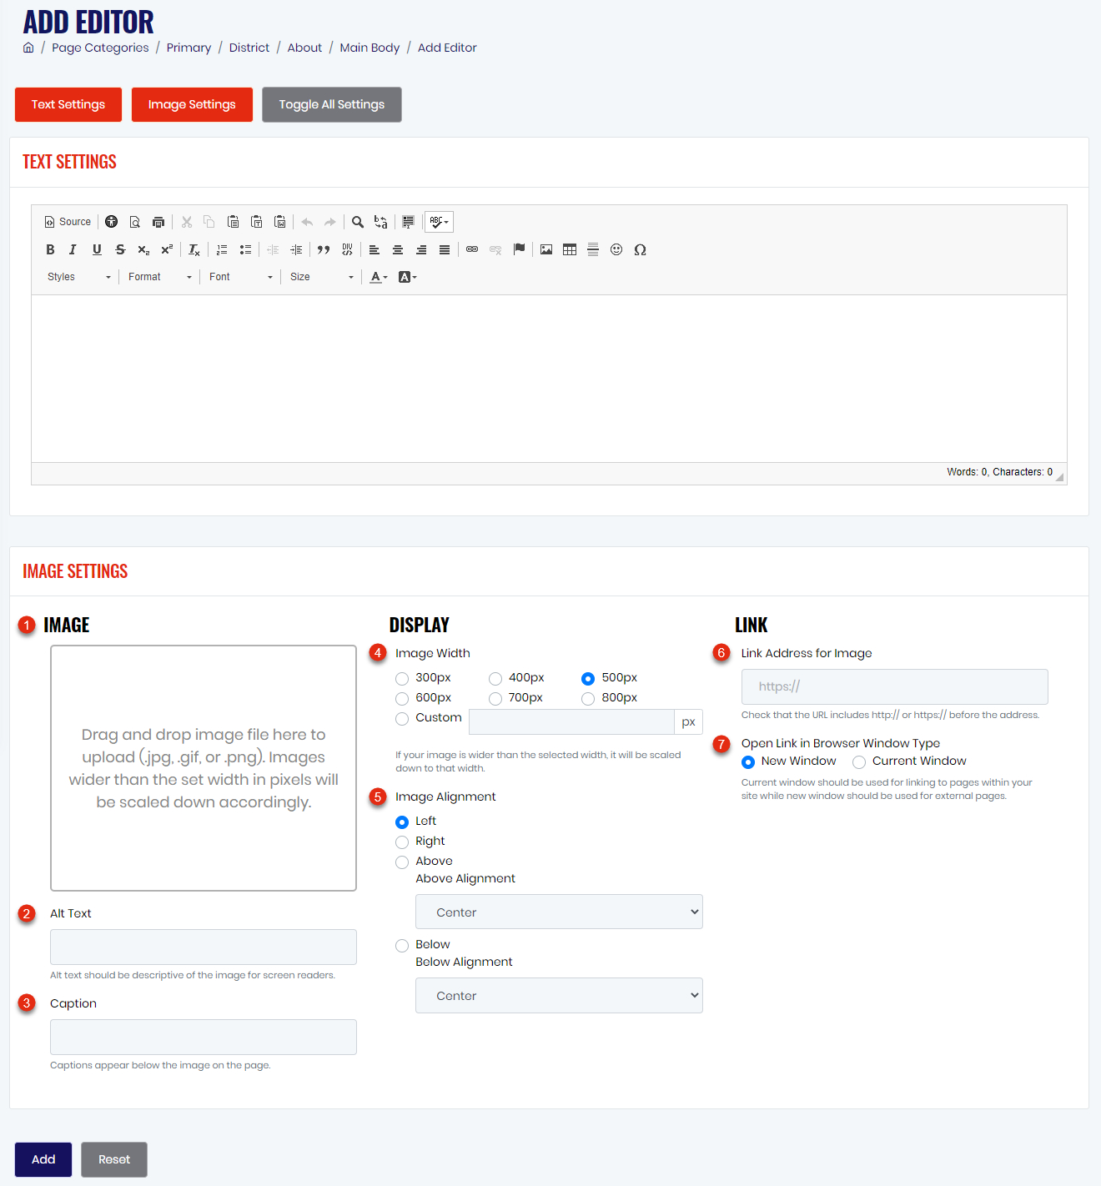Viewport: 1101px width, 1186px height.
Task: Insert a horizontal line
Action: pyautogui.click(x=593, y=249)
